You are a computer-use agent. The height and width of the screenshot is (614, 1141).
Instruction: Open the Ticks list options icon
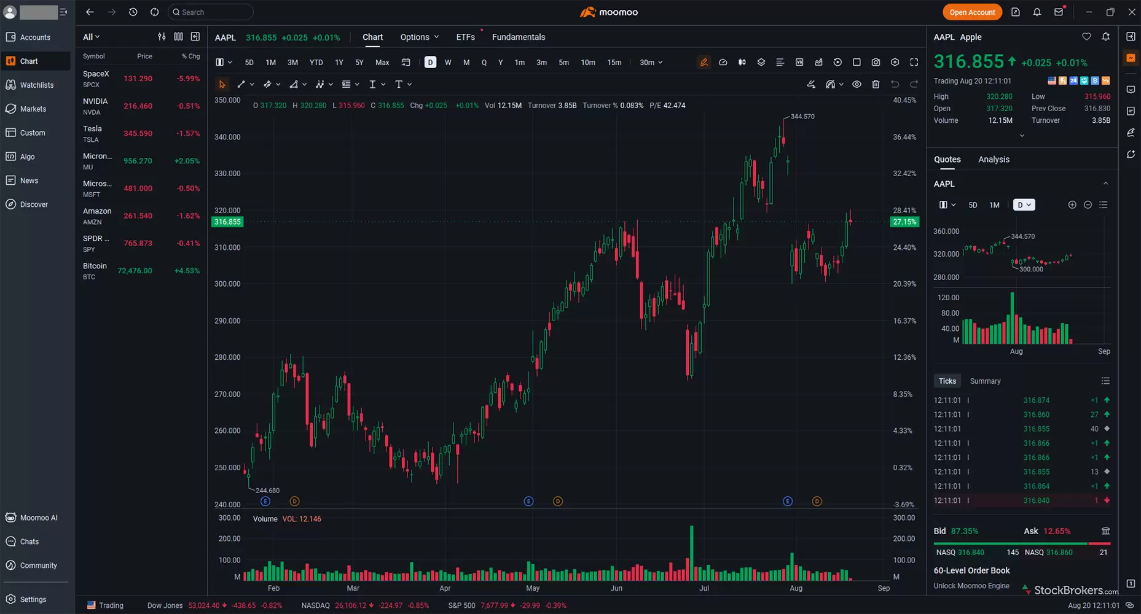click(1105, 381)
